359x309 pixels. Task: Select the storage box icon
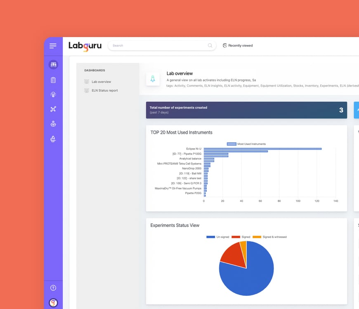53,124
